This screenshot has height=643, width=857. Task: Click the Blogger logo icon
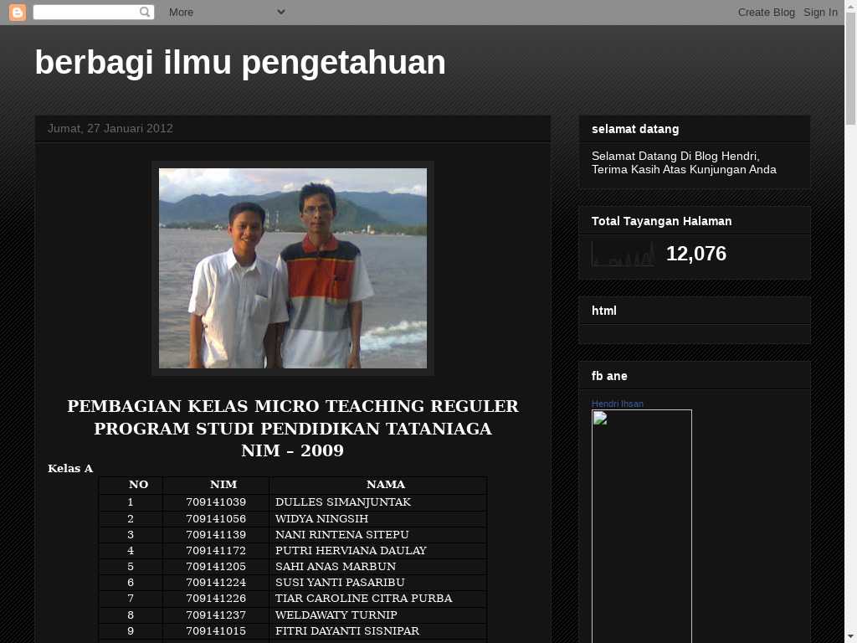coord(18,12)
